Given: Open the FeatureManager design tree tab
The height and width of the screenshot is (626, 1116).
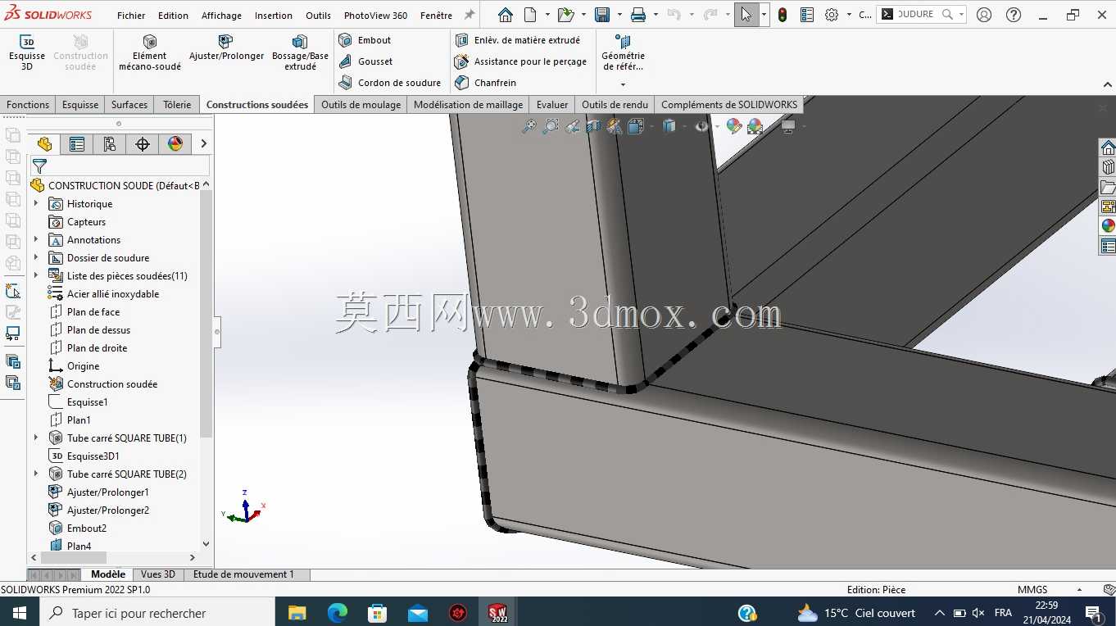Looking at the screenshot, I should (x=44, y=144).
